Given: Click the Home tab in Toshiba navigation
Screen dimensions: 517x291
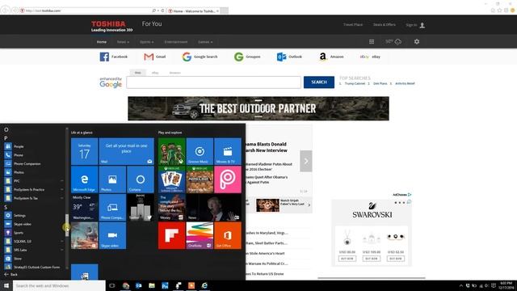Looking at the screenshot, I should click(x=102, y=42).
